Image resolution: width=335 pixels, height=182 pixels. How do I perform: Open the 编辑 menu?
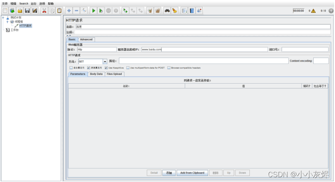[13, 4]
